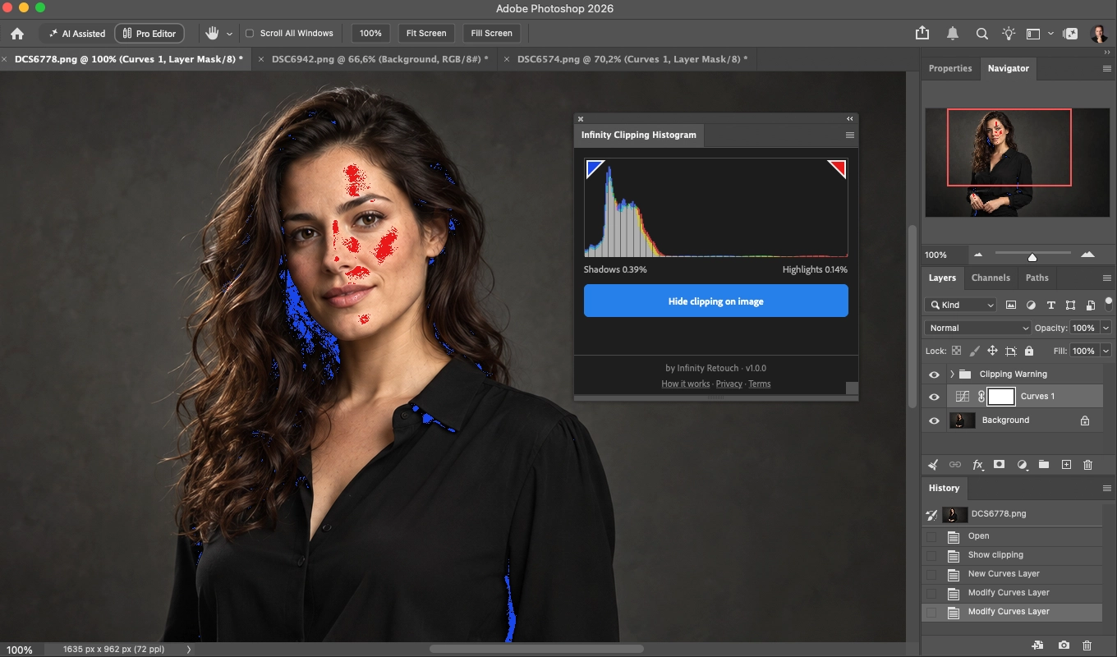1117x657 pixels.
Task: Select the Hand tool icon
Action: coord(212,34)
